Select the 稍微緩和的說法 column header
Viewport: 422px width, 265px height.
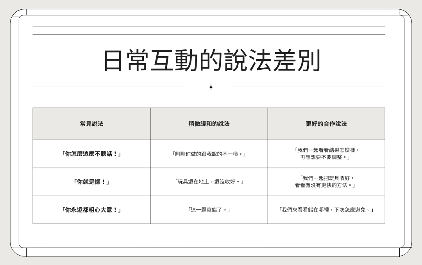pos(209,124)
